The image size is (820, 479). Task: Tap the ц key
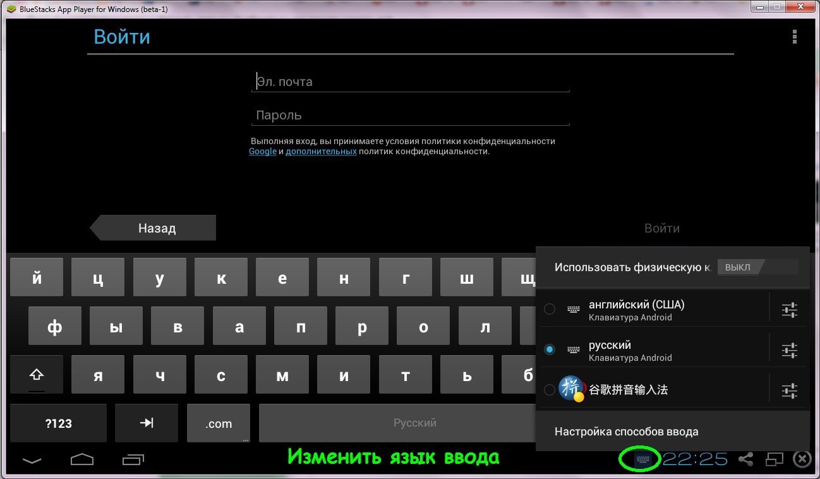point(98,277)
